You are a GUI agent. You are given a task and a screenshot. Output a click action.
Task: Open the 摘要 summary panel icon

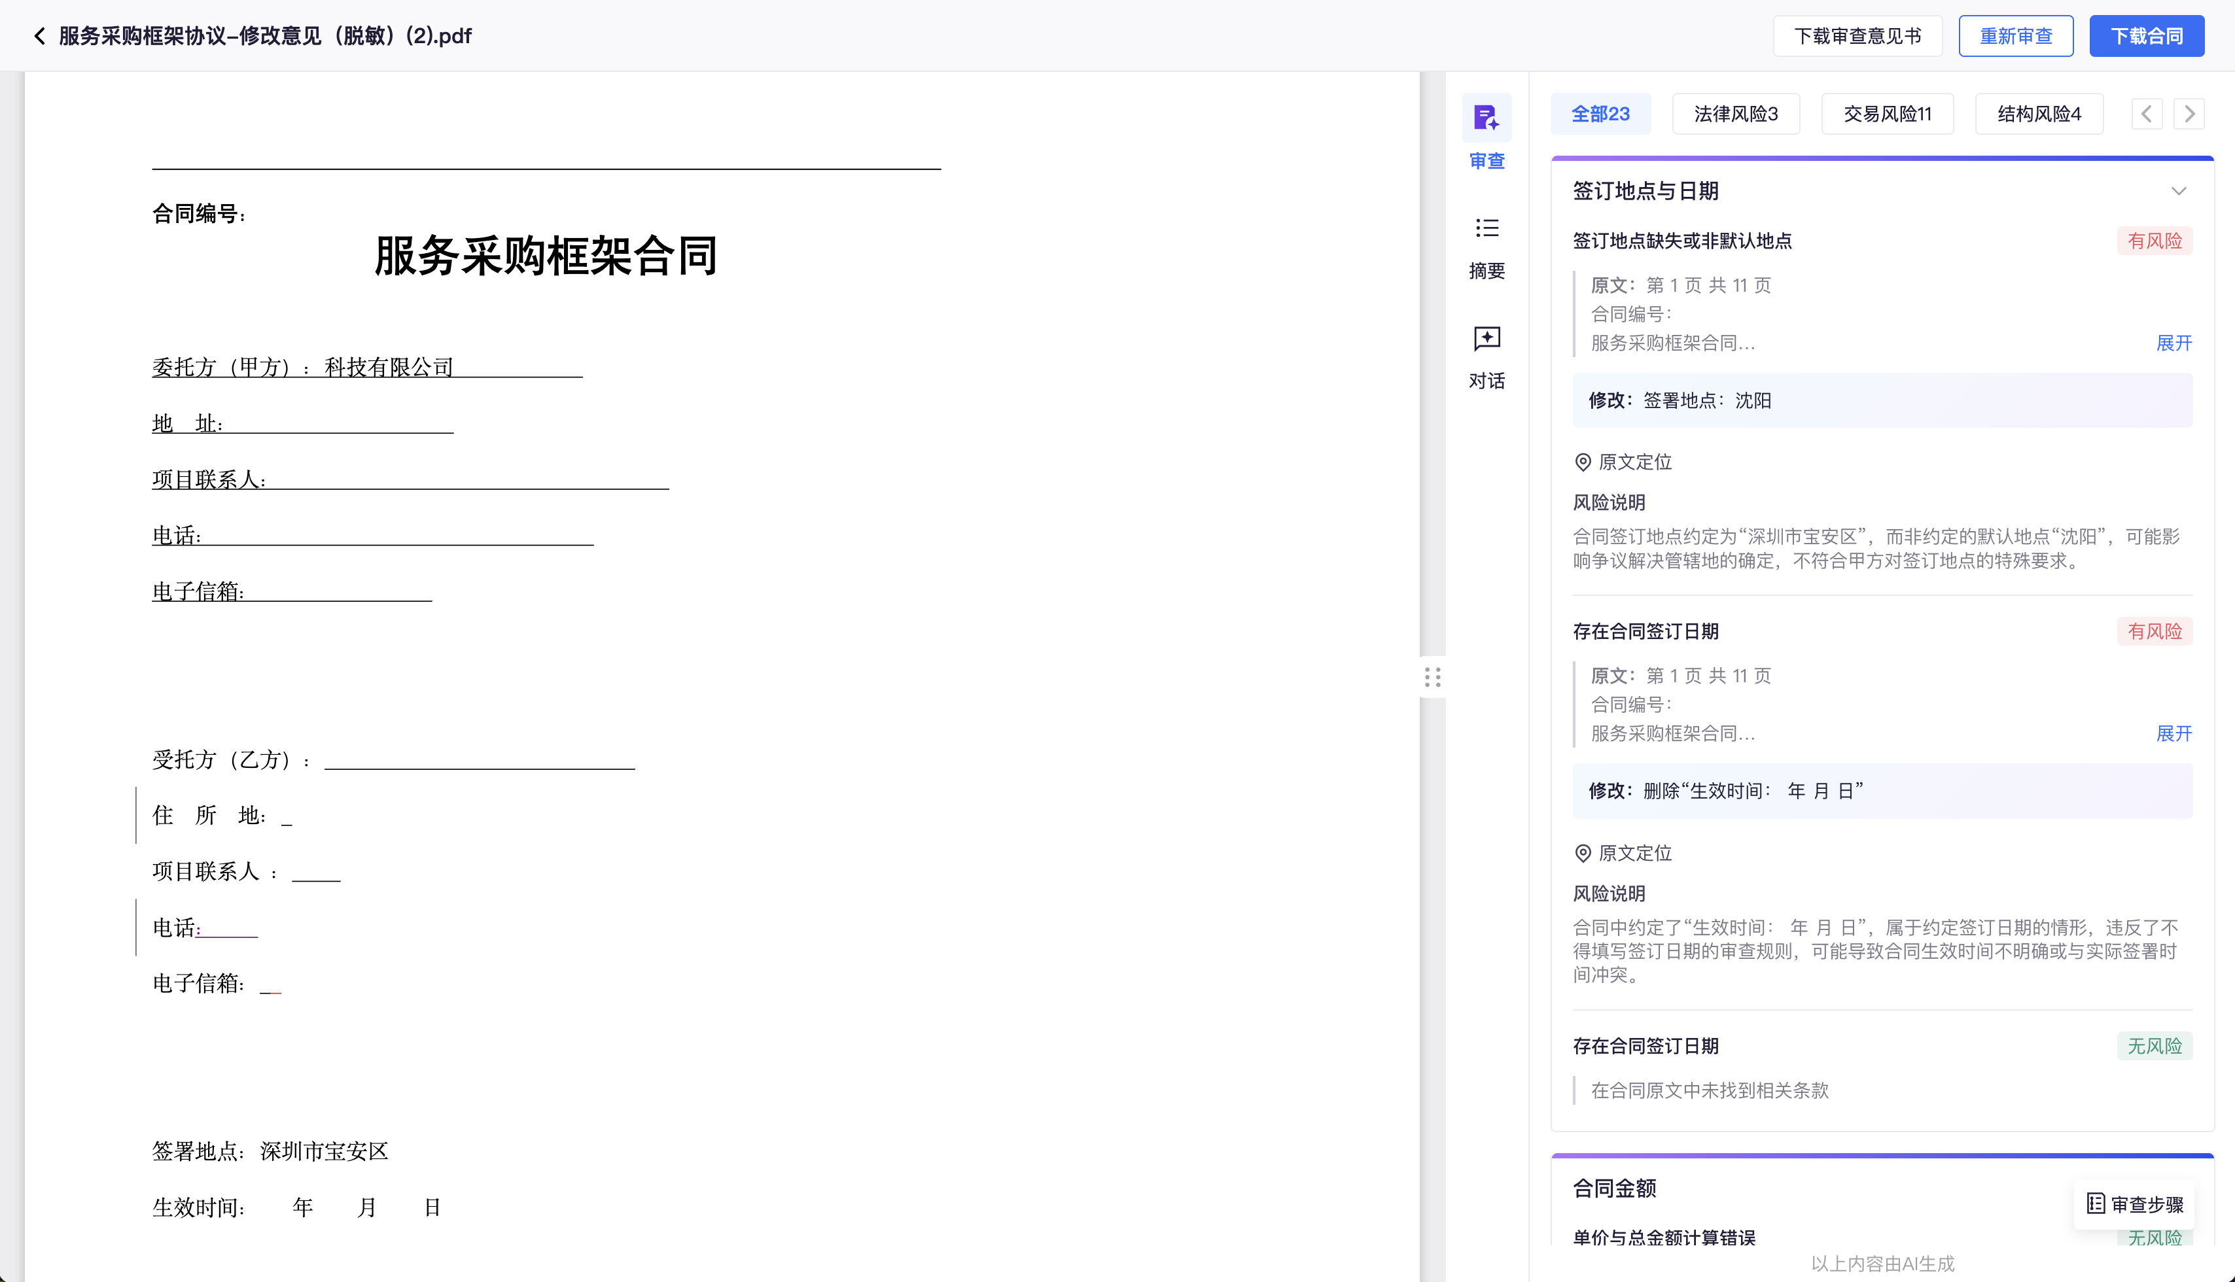(x=1487, y=229)
